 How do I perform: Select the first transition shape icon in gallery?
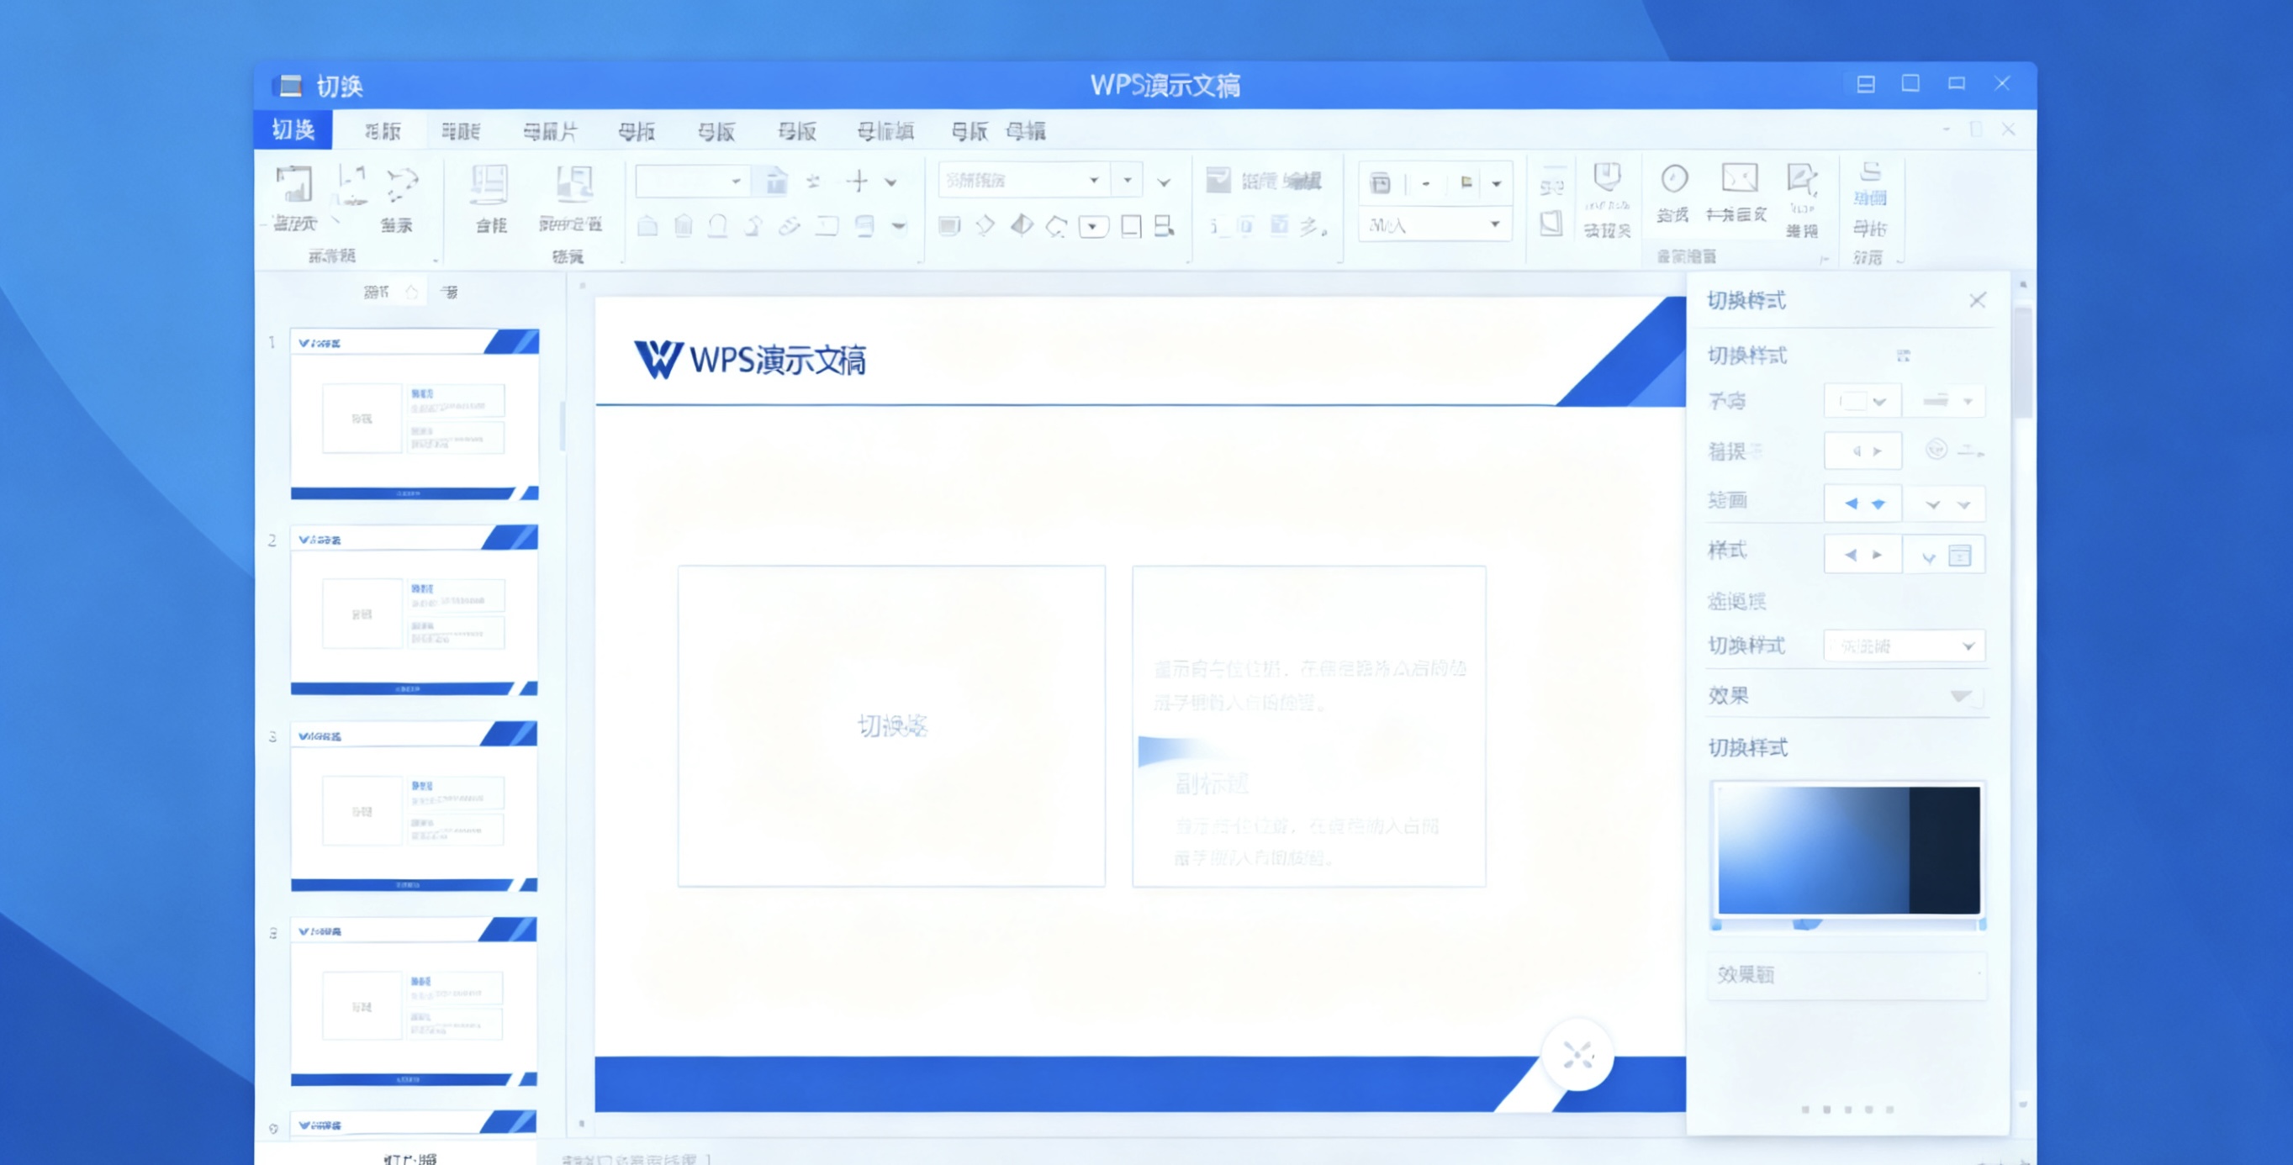pyautogui.click(x=648, y=225)
